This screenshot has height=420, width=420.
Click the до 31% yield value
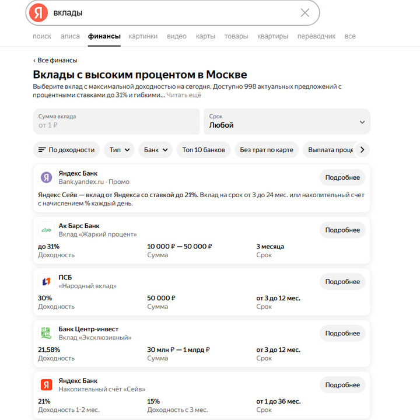[49, 246]
